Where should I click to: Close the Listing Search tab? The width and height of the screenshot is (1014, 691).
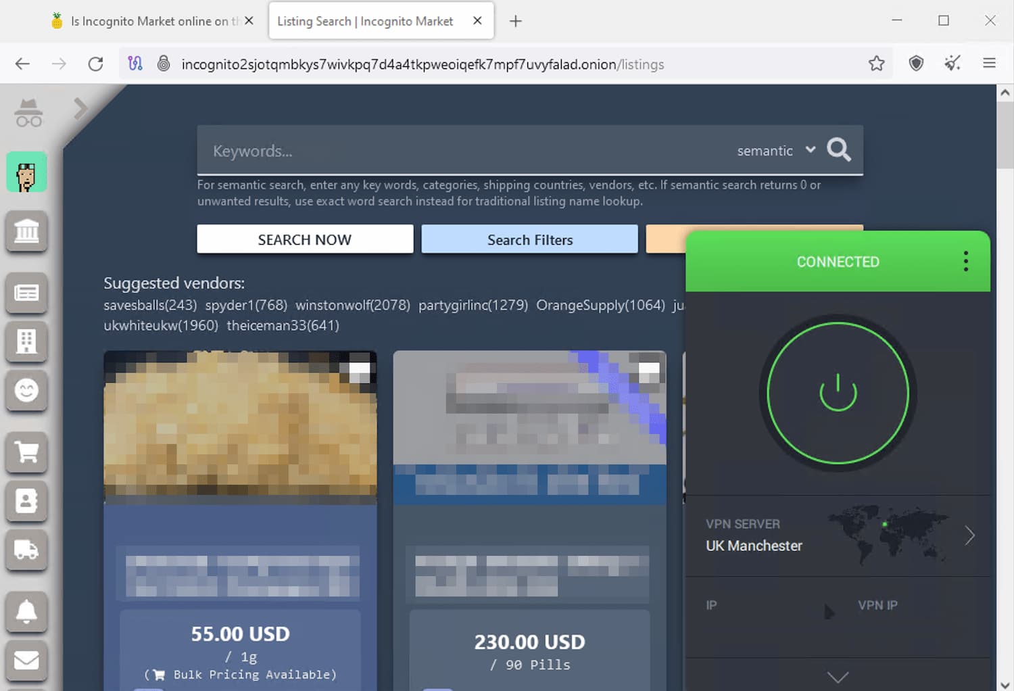pos(477,21)
